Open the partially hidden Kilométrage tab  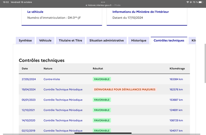[192, 40]
